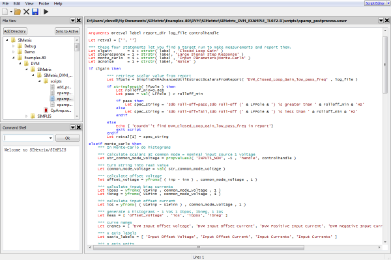Select the Examples-80 folder
Screen dimensions: 391x260
35,58
